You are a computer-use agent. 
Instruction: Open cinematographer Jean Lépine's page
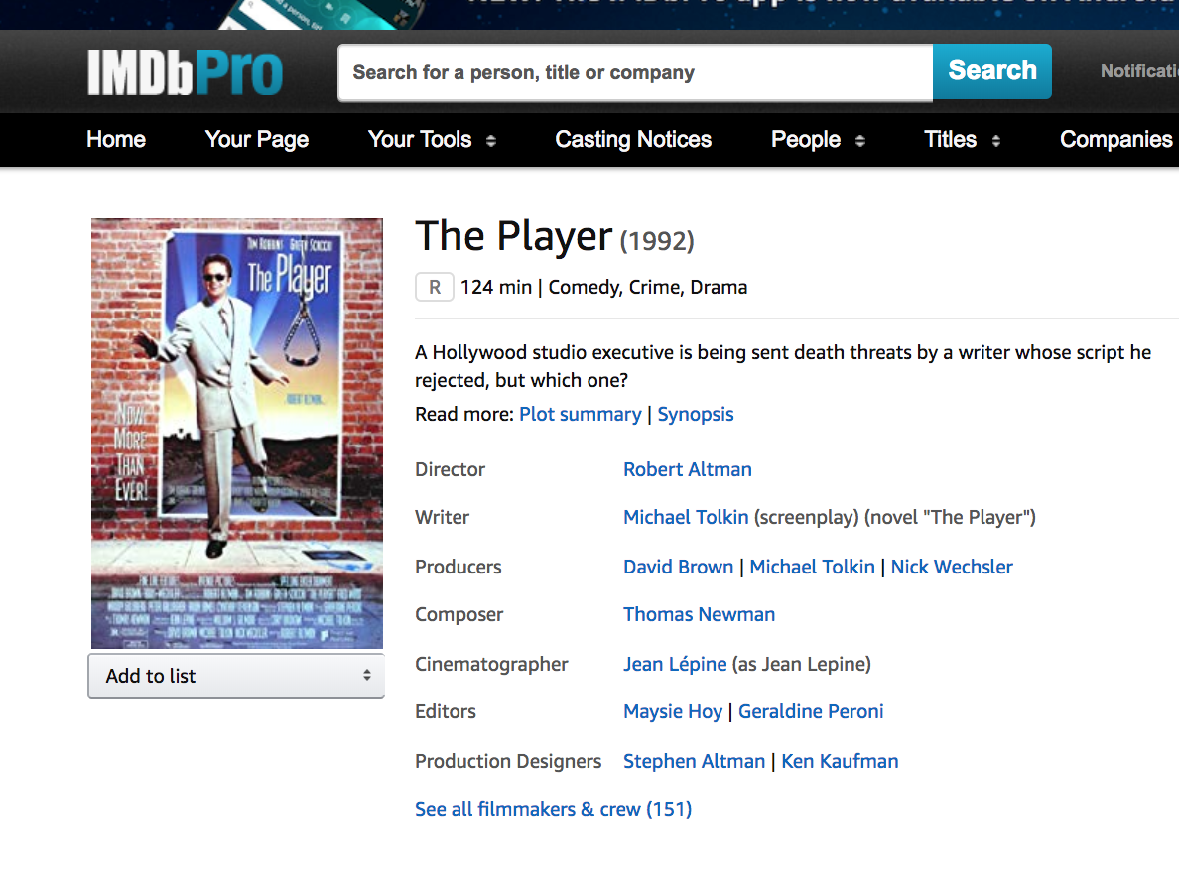click(675, 664)
